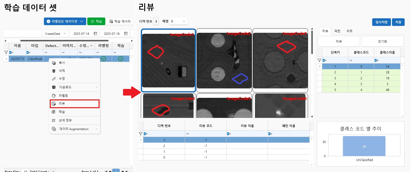Toggle the 라벨링 green check mark
Screen dimensions: 411x172
click(104, 59)
